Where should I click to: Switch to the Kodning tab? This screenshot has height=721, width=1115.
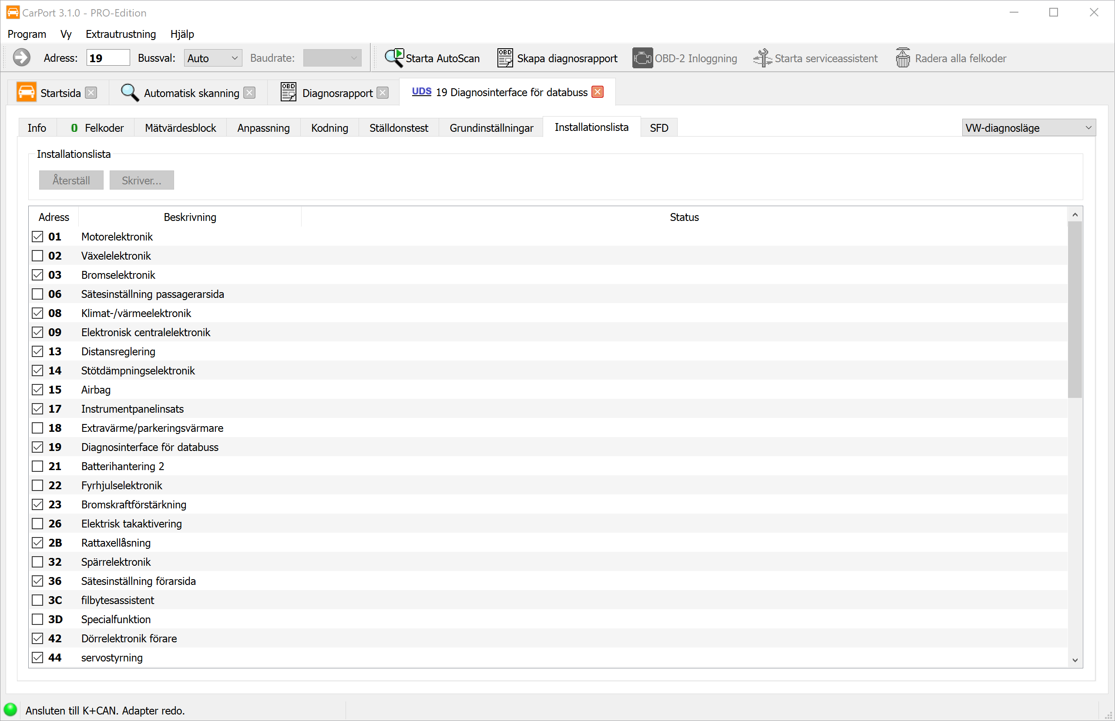tap(329, 128)
